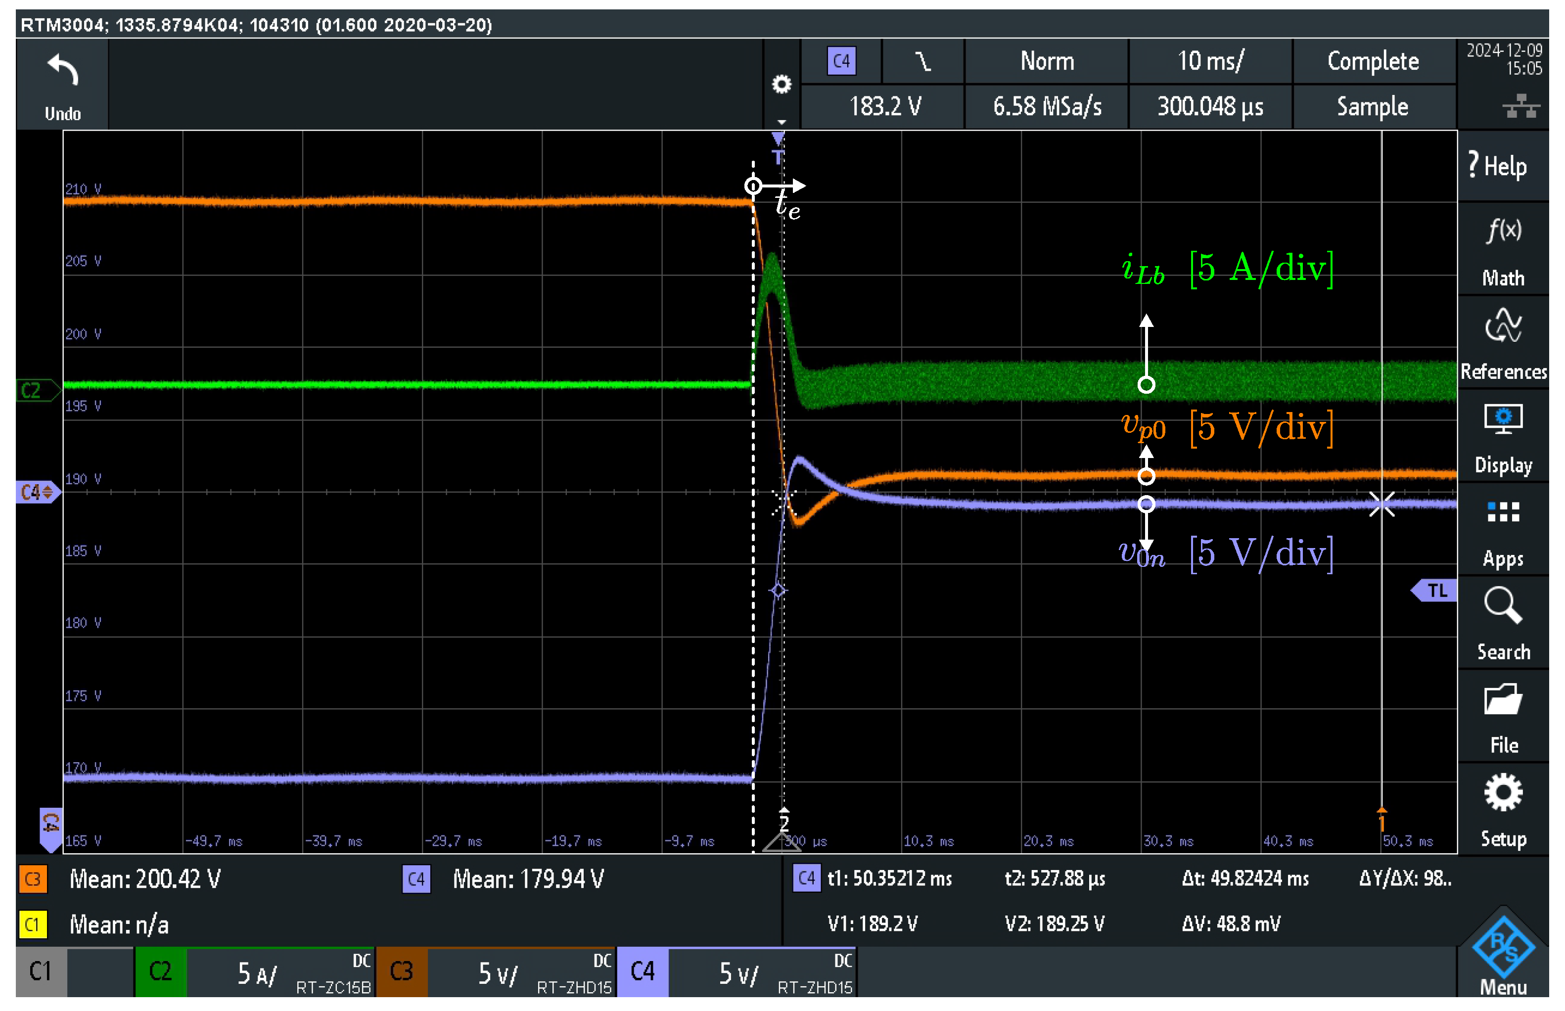Image resolution: width=1565 pixels, height=1011 pixels.
Task: Toggle the orange C3 channel button
Action: pyautogui.click(x=402, y=971)
